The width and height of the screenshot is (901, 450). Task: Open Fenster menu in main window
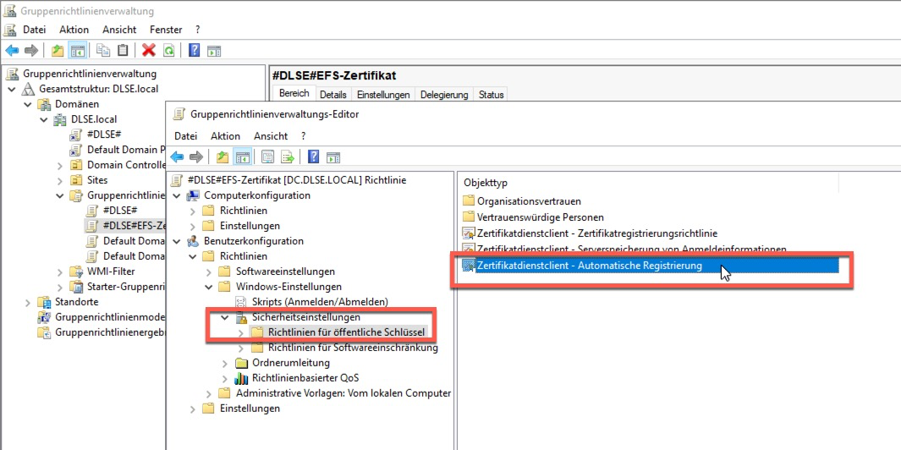pyautogui.click(x=166, y=30)
